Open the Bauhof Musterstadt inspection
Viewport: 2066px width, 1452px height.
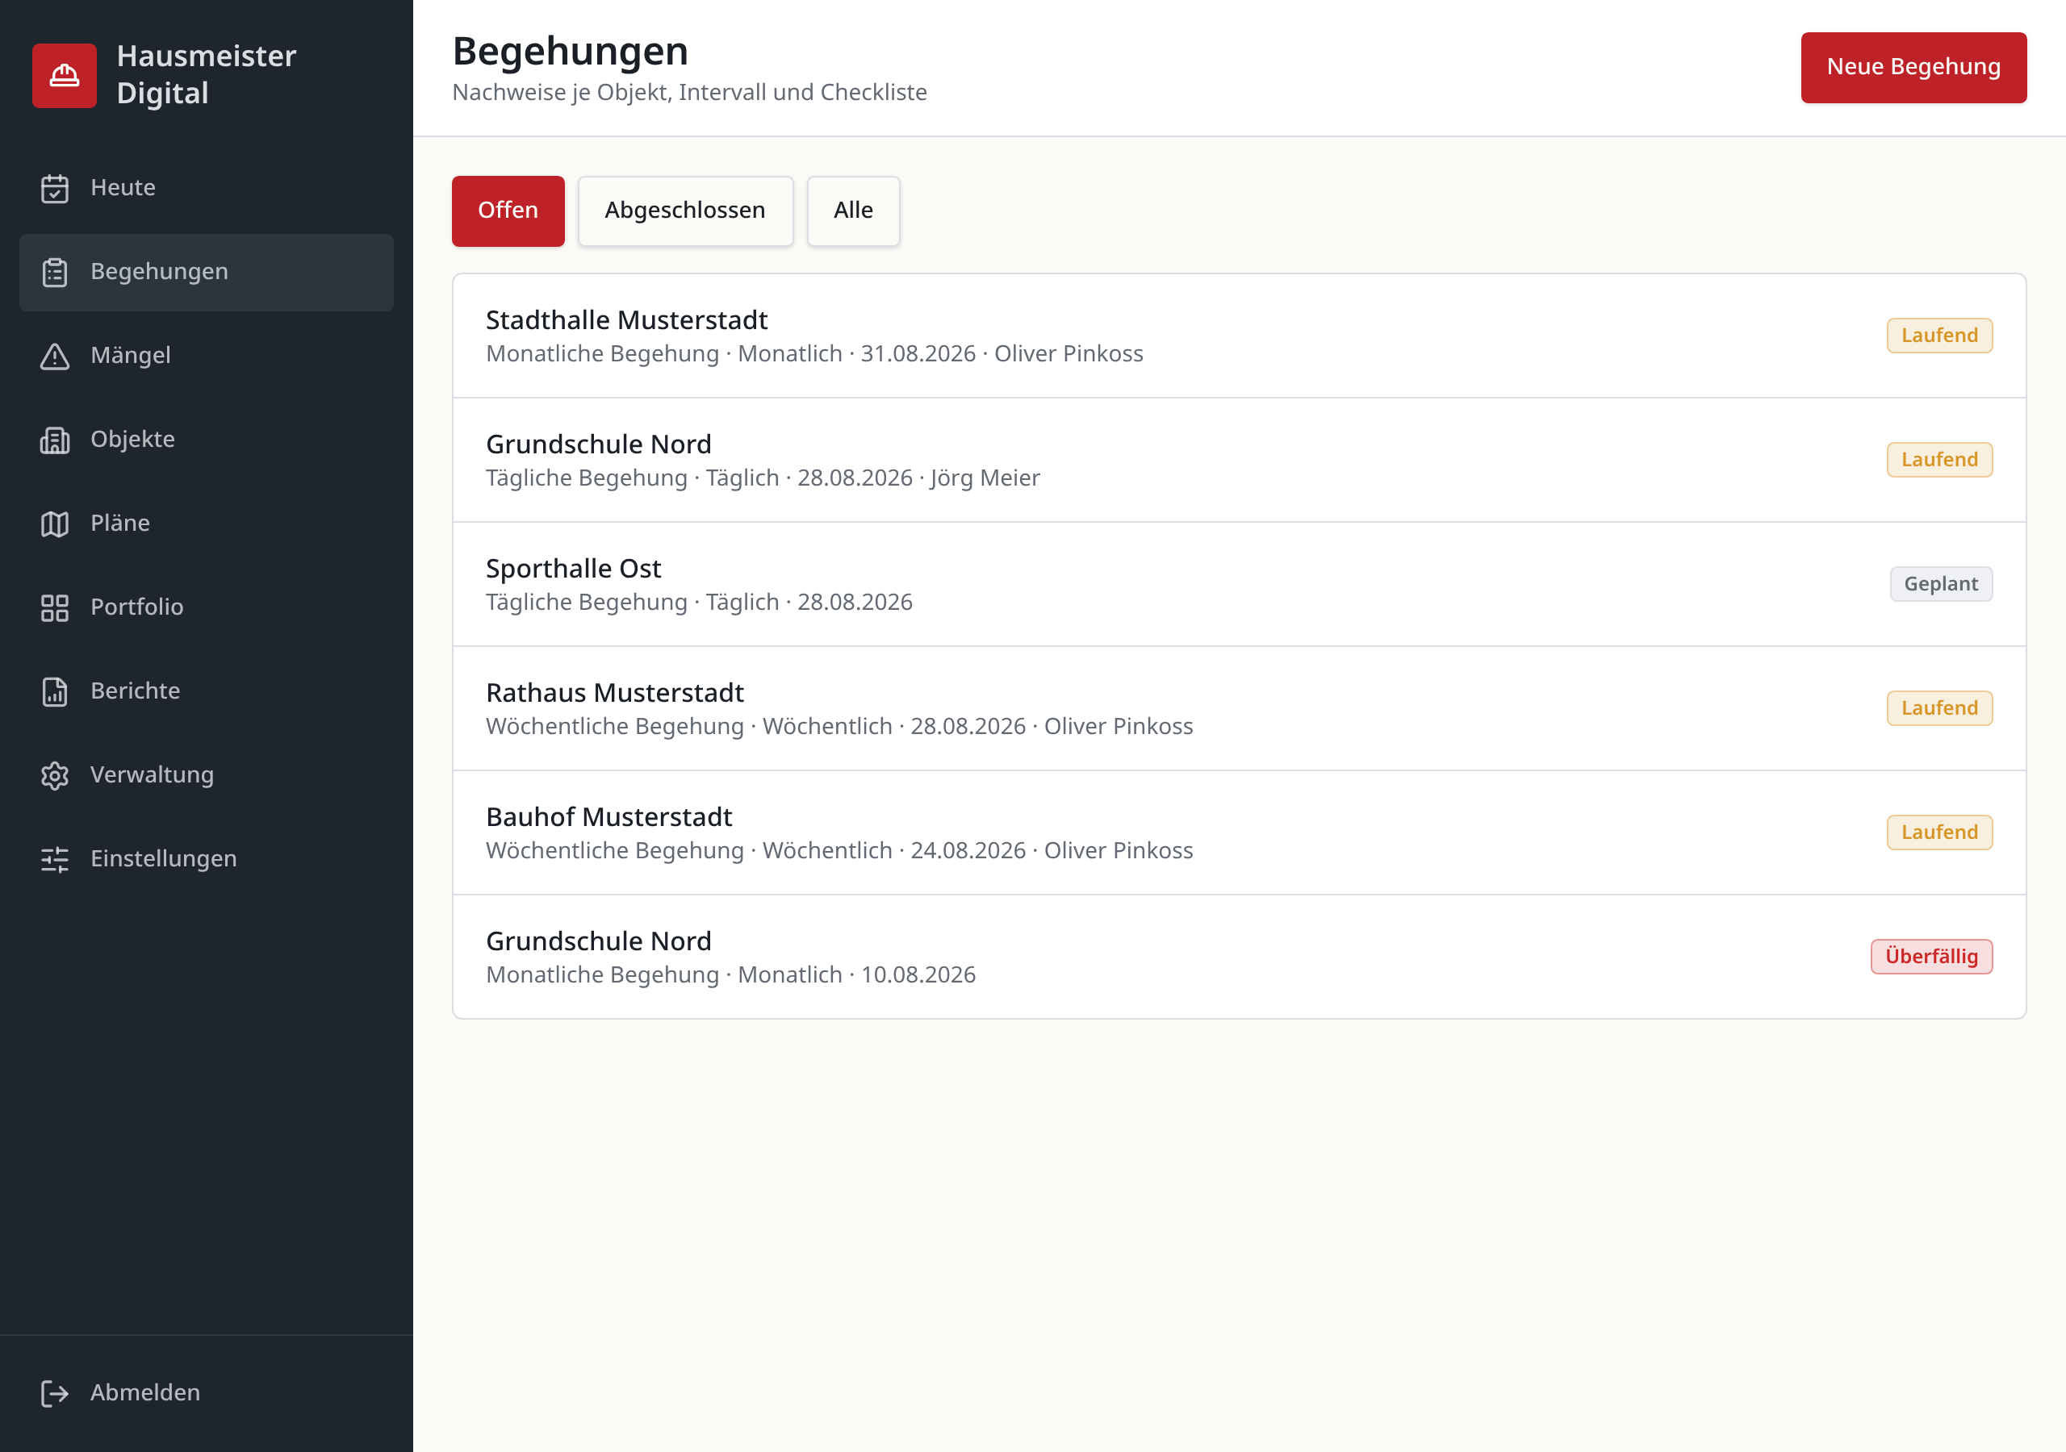1238,832
